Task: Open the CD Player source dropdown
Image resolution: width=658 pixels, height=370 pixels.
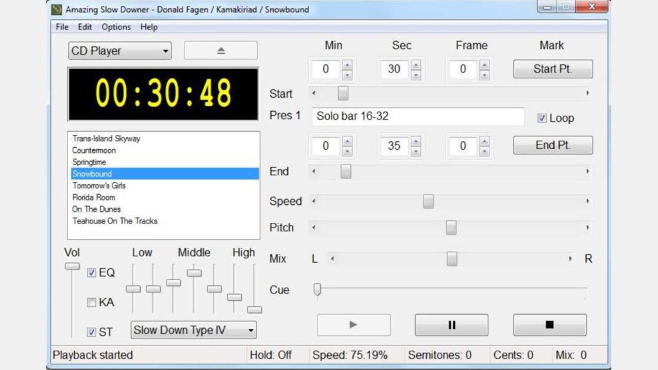Action: (120, 51)
